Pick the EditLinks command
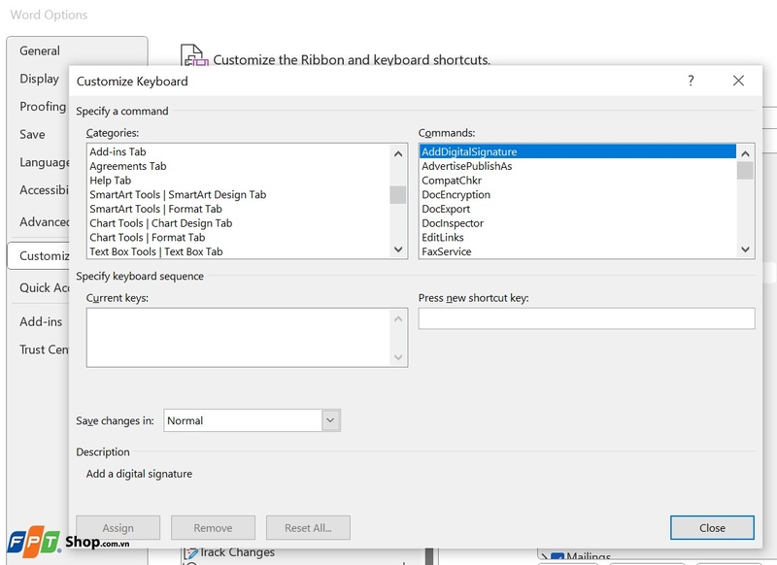The height and width of the screenshot is (565, 777). coord(443,238)
